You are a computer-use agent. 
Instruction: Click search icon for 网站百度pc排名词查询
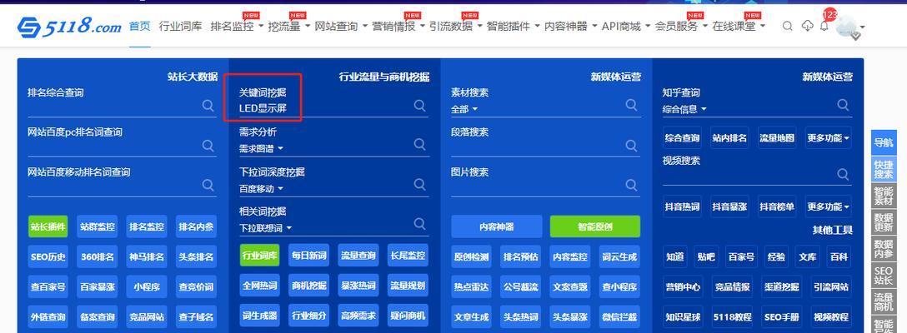(208, 146)
